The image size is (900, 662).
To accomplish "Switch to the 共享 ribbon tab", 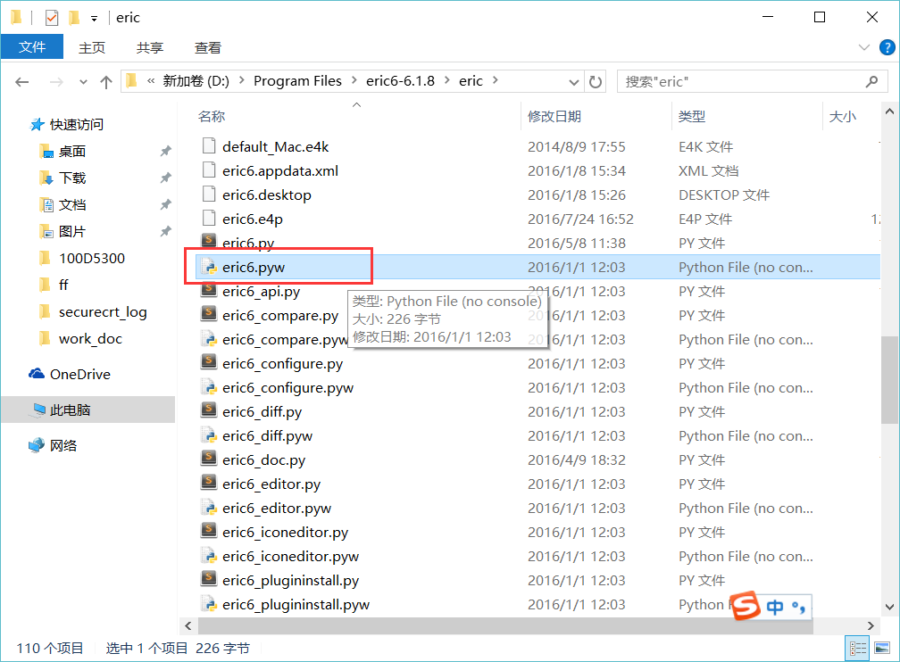I will point(150,47).
